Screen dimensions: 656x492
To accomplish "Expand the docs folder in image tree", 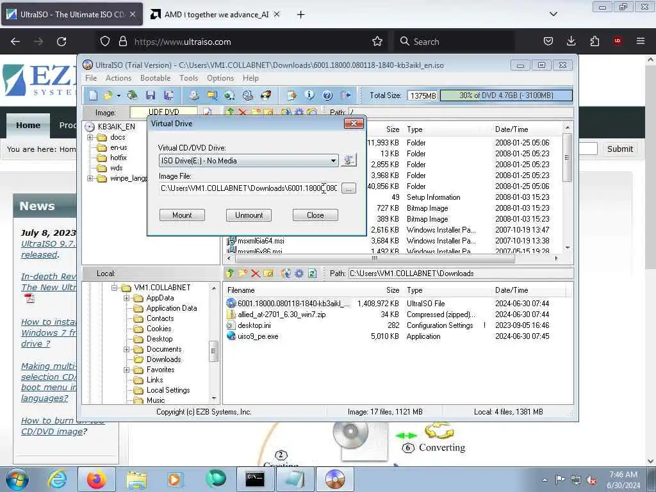I will (90, 137).
